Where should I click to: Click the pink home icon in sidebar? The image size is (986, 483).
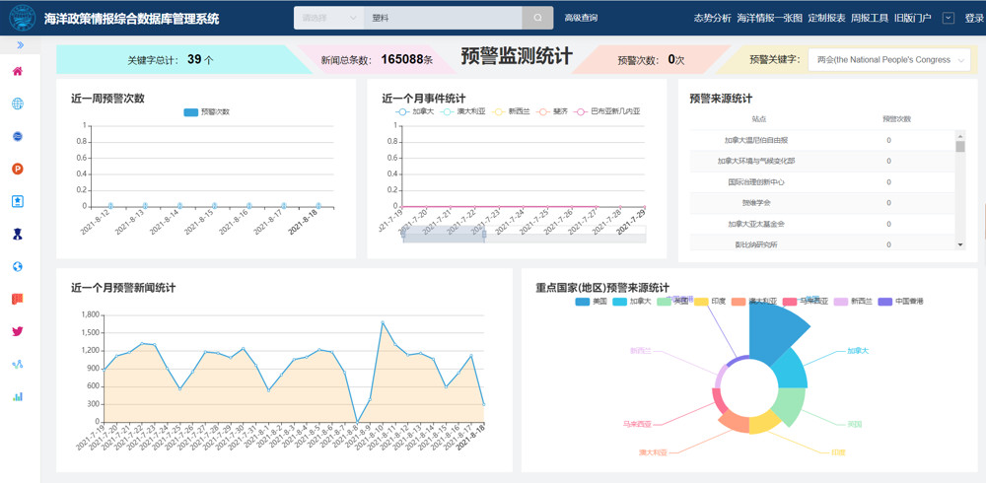tap(18, 71)
